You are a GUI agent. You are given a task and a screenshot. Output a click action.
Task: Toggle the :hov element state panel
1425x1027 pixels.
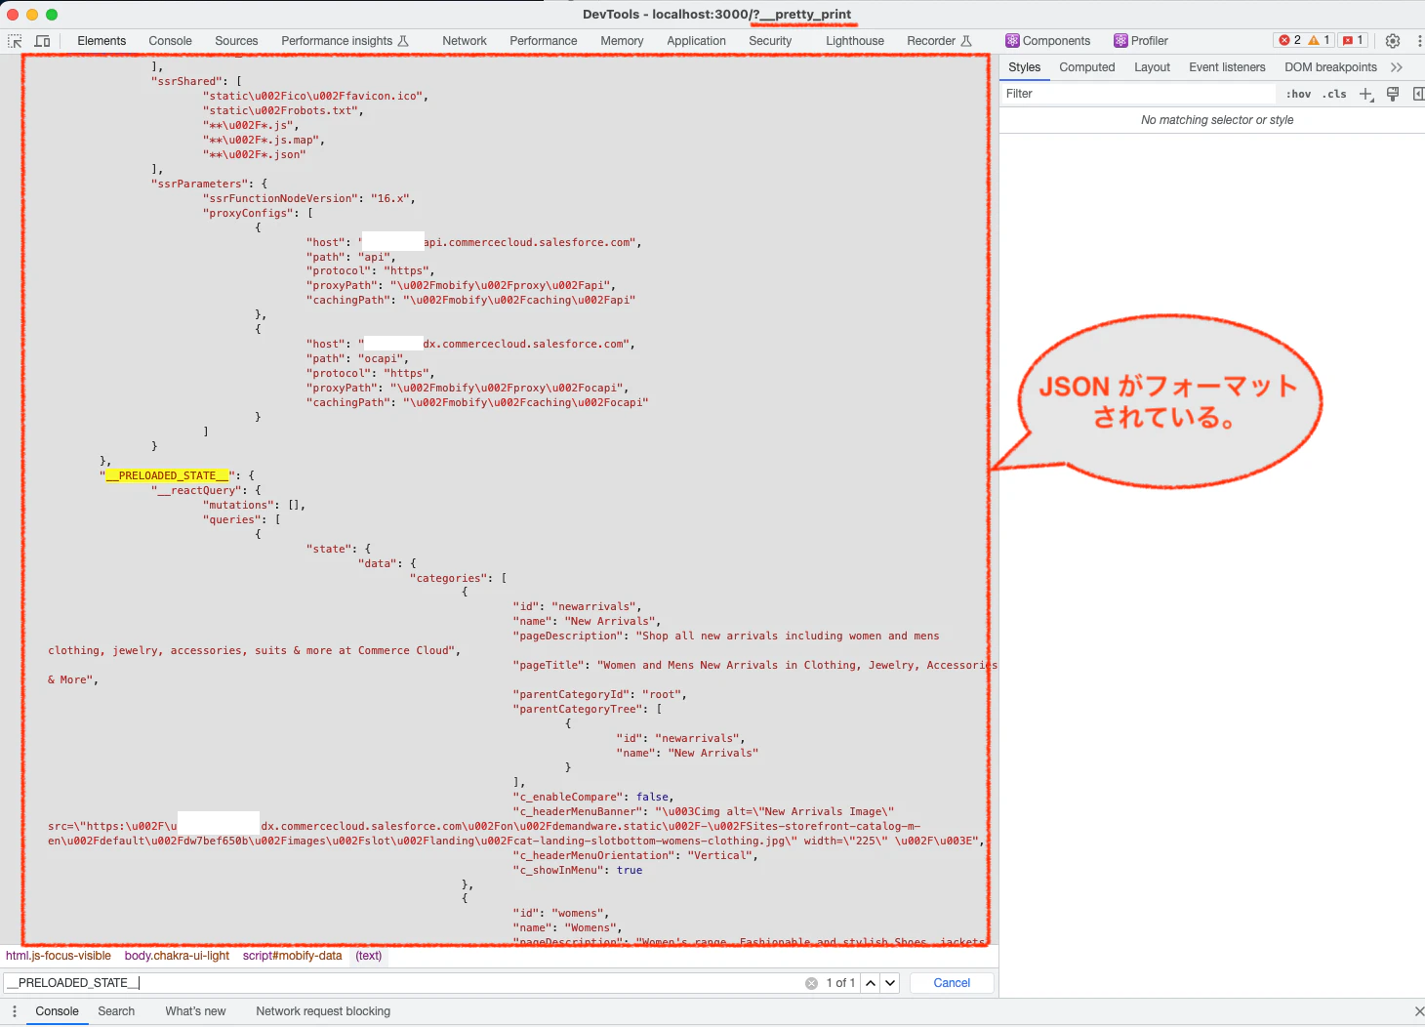click(x=1298, y=94)
